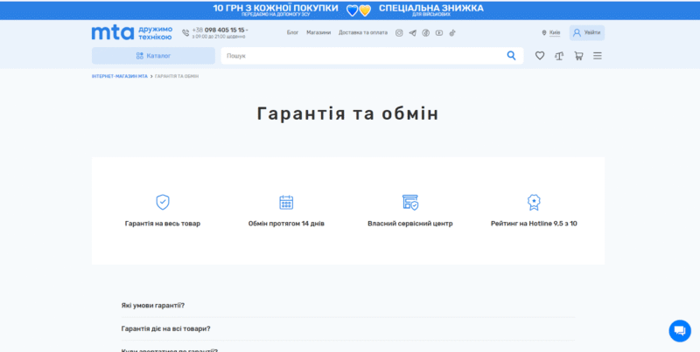Click the location pin icon

pyautogui.click(x=543, y=32)
